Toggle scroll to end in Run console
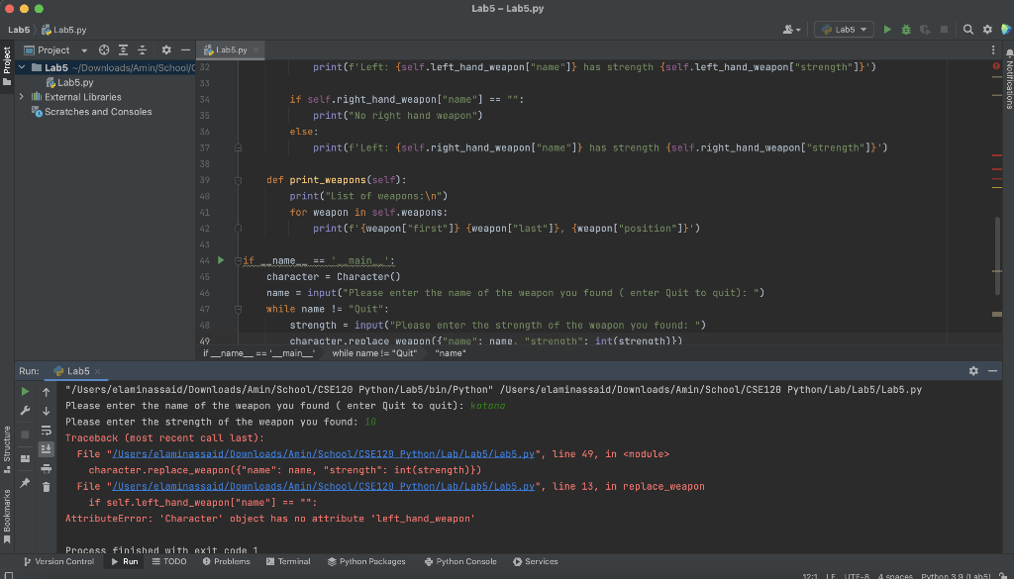 pyautogui.click(x=46, y=448)
